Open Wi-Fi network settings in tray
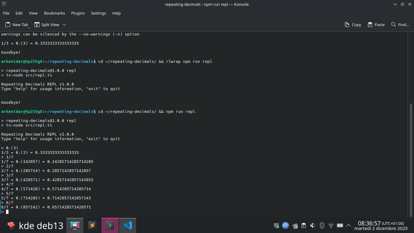 tap(331, 225)
